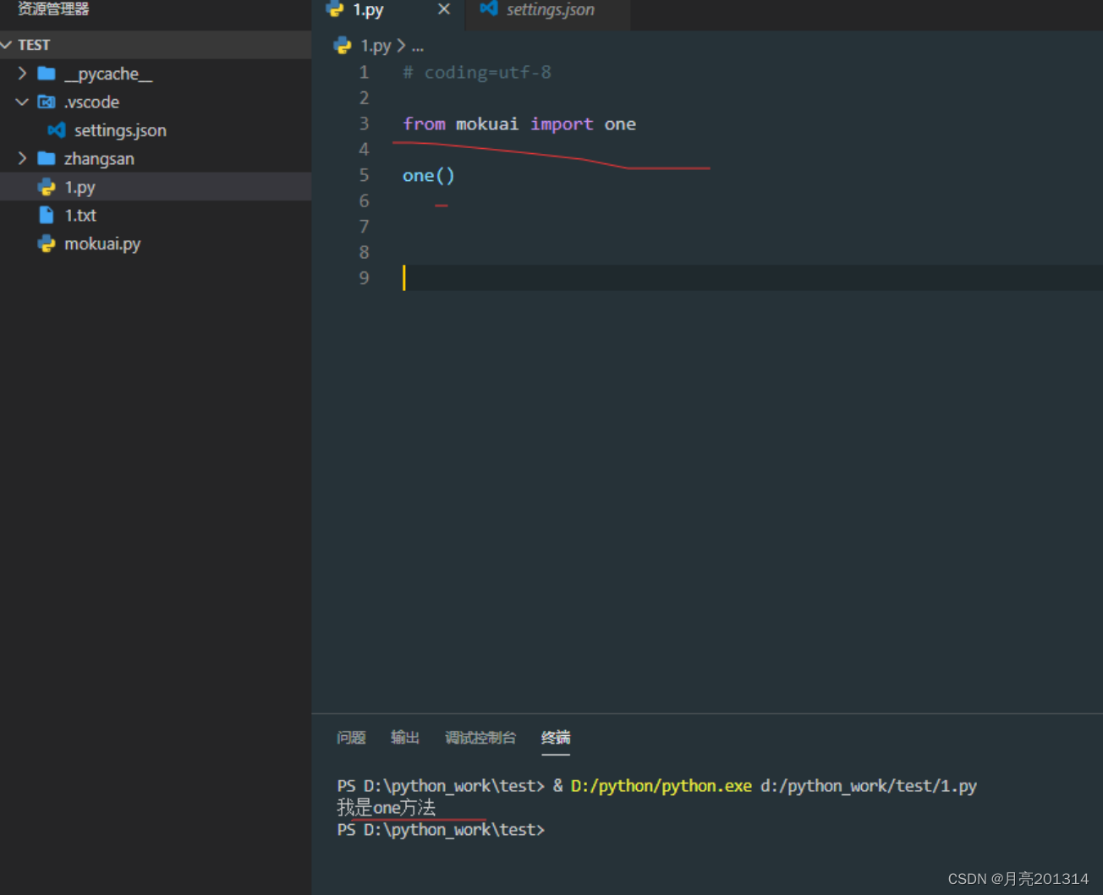Open mokuai.py from the explorer
Viewport: 1103px width, 895px height.
coord(156,244)
